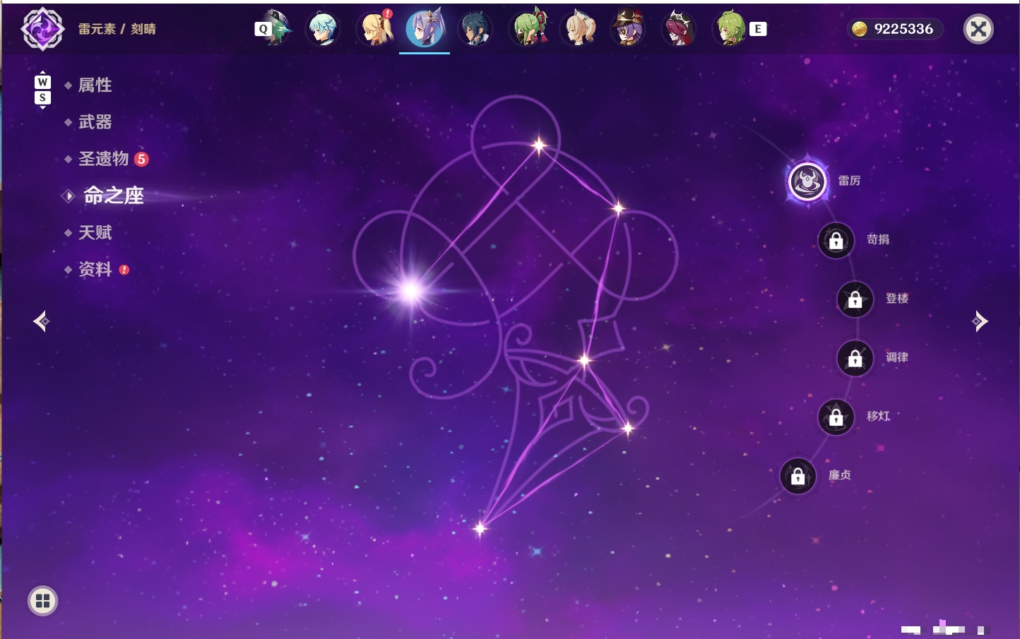Switch to the green-haired character next to E
This screenshot has height=639, width=1020.
[730, 28]
